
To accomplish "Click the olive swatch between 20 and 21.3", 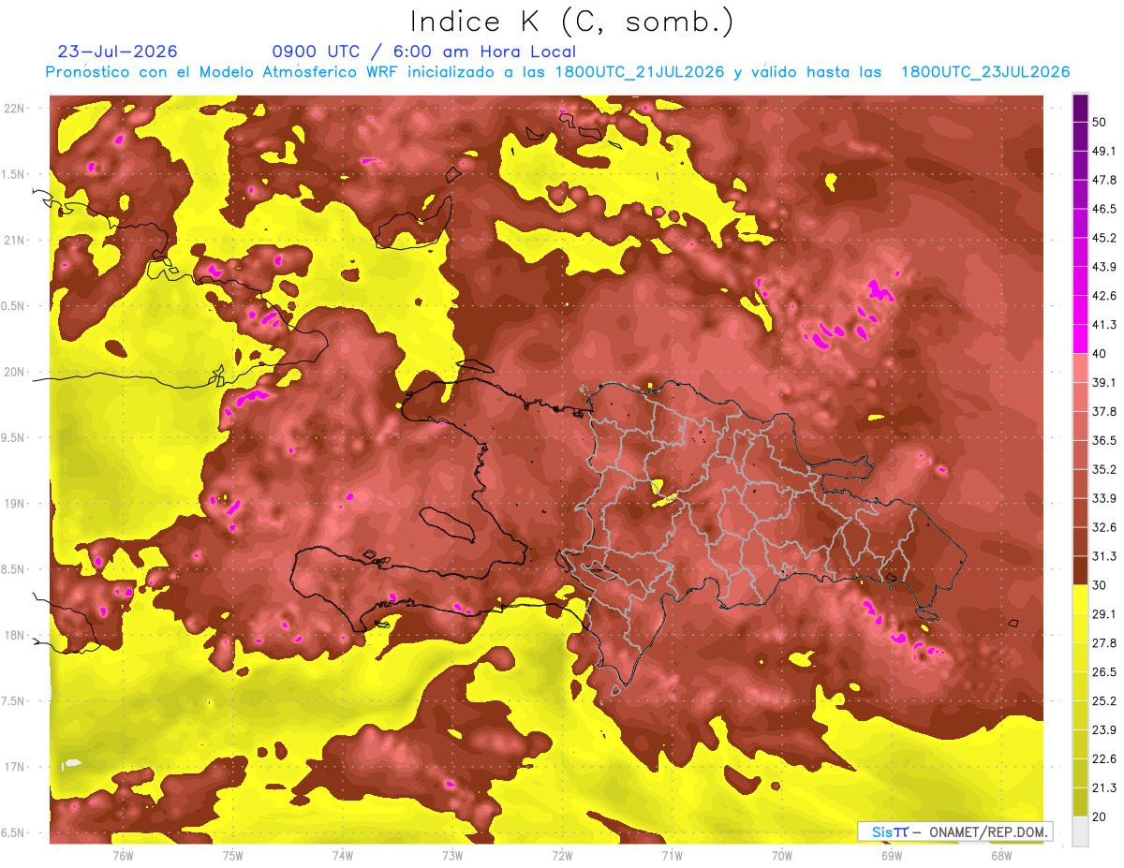I will coord(1080,802).
